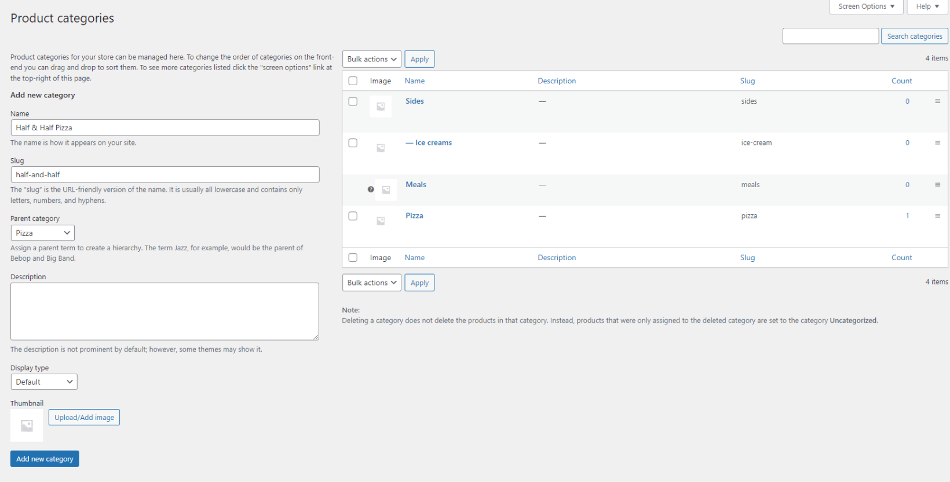Open the Help tab
Screen dimensions: 950x482
[927, 6]
